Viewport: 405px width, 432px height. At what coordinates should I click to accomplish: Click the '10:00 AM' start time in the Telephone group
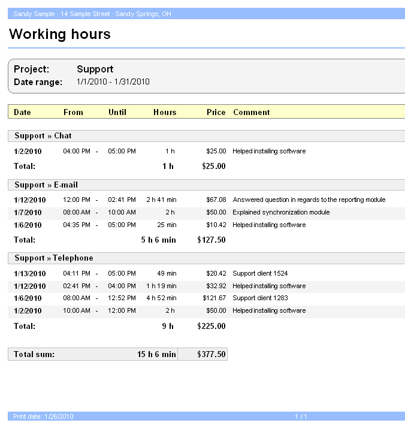point(77,311)
